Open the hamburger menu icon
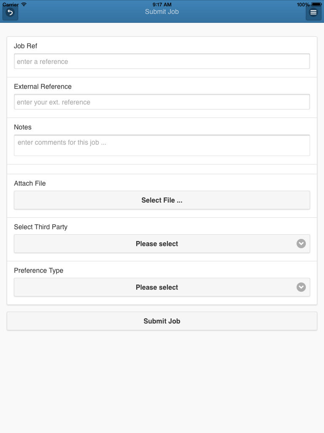Viewport: 324px width, 433px height. pos(313,12)
